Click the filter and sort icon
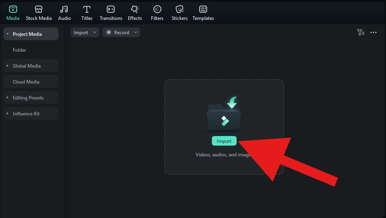 (361, 33)
